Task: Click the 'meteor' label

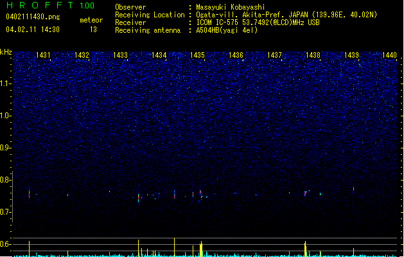Action: point(91,20)
